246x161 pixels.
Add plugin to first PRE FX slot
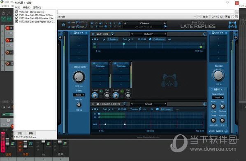[x=79, y=39]
